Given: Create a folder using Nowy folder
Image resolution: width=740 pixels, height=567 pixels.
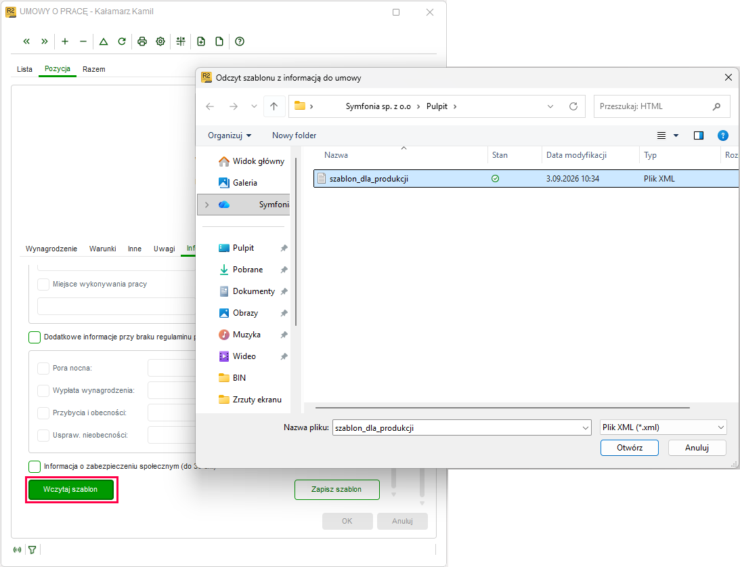Looking at the screenshot, I should 294,135.
